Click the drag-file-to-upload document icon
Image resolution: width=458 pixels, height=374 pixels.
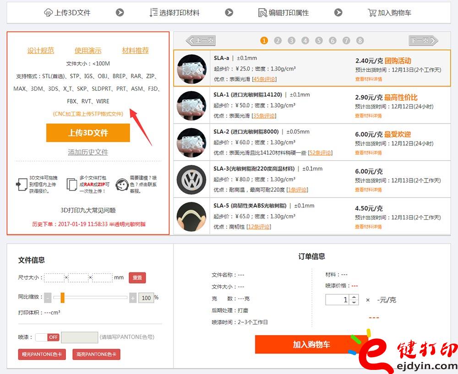[x=22, y=184]
